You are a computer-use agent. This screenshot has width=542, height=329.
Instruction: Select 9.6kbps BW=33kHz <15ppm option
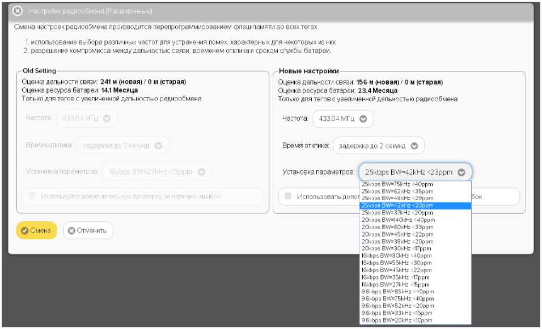pos(416,313)
